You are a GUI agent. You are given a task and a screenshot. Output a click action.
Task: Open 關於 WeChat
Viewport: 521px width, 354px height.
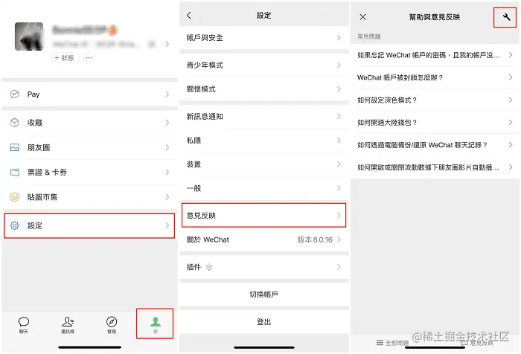coord(263,239)
